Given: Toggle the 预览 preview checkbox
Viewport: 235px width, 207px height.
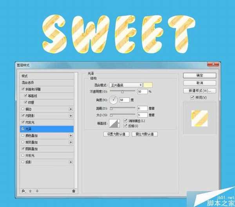Looking at the screenshot, I should (192, 97).
